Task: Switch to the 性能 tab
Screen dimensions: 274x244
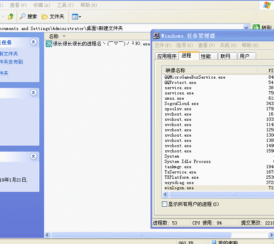Action: coord(208,56)
